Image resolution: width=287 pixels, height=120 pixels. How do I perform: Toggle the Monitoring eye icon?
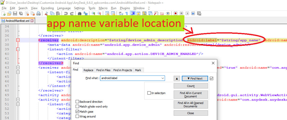(168, 13)
